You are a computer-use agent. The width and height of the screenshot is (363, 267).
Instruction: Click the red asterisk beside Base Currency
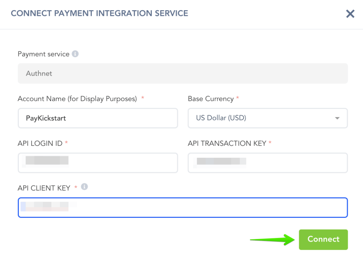[x=238, y=98]
